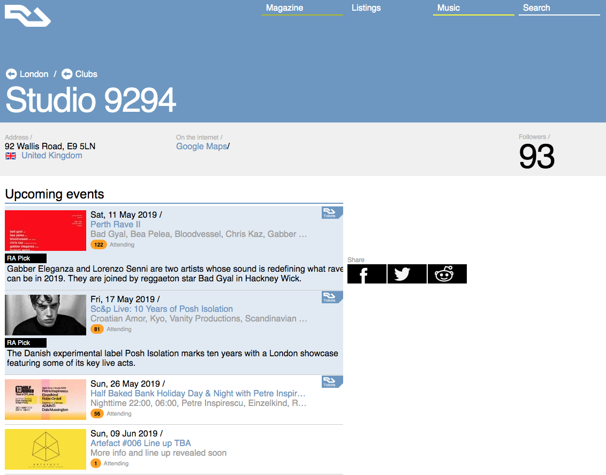Image resolution: width=606 pixels, height=475 pixels.
Task: Click the Tickets badge for Perth Rave II
Action: (x=332, y=213)
